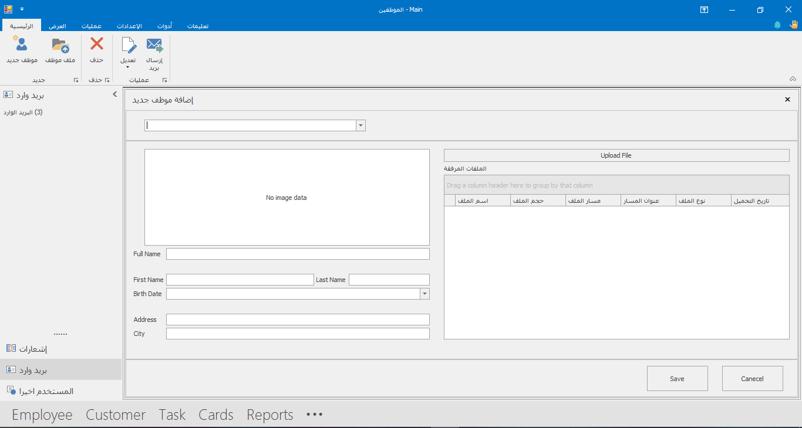Close the Add New Employee panel
This screenshot has height=428, width=802.
pyautogui.click(x=787, y=100)
